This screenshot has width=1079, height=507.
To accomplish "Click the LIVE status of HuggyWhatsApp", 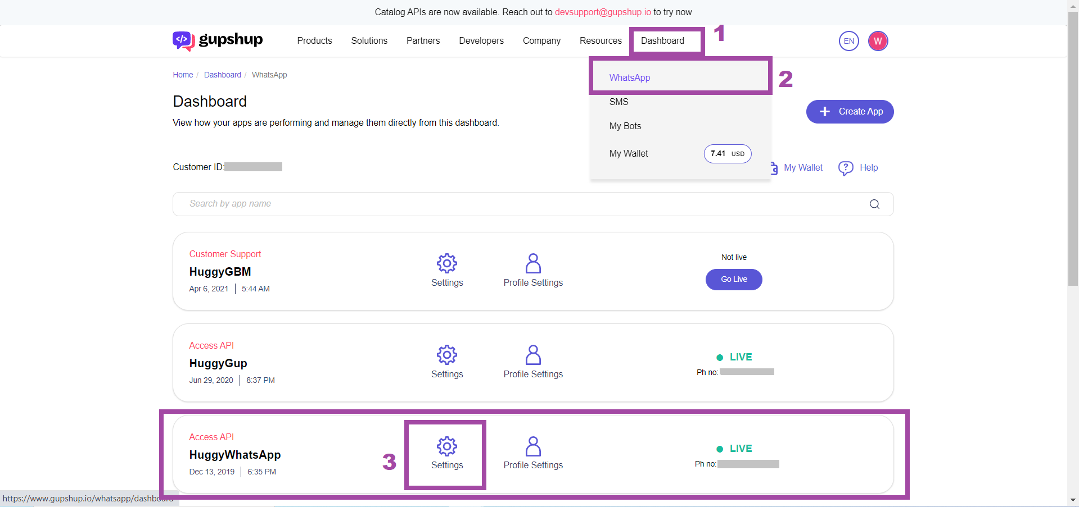I will pos(734,449).
